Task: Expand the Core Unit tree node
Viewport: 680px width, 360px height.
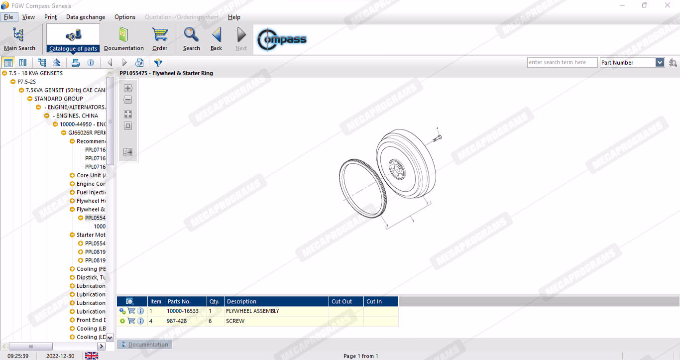Action: pos(72,175)
